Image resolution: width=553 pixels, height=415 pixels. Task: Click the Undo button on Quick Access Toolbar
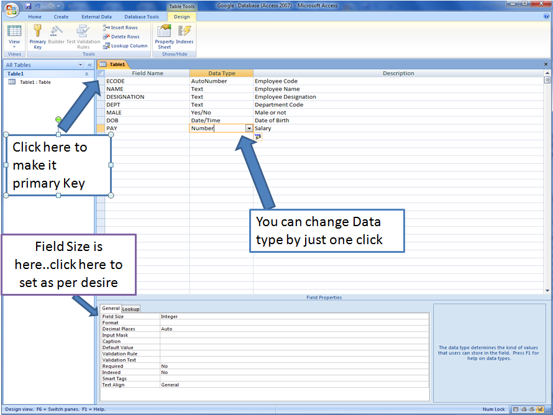[37, 6]
